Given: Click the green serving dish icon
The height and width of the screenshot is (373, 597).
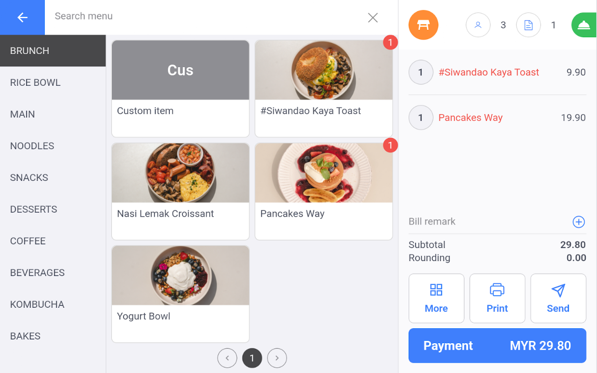Looking at the screenshot, I should tap(584, 25).
